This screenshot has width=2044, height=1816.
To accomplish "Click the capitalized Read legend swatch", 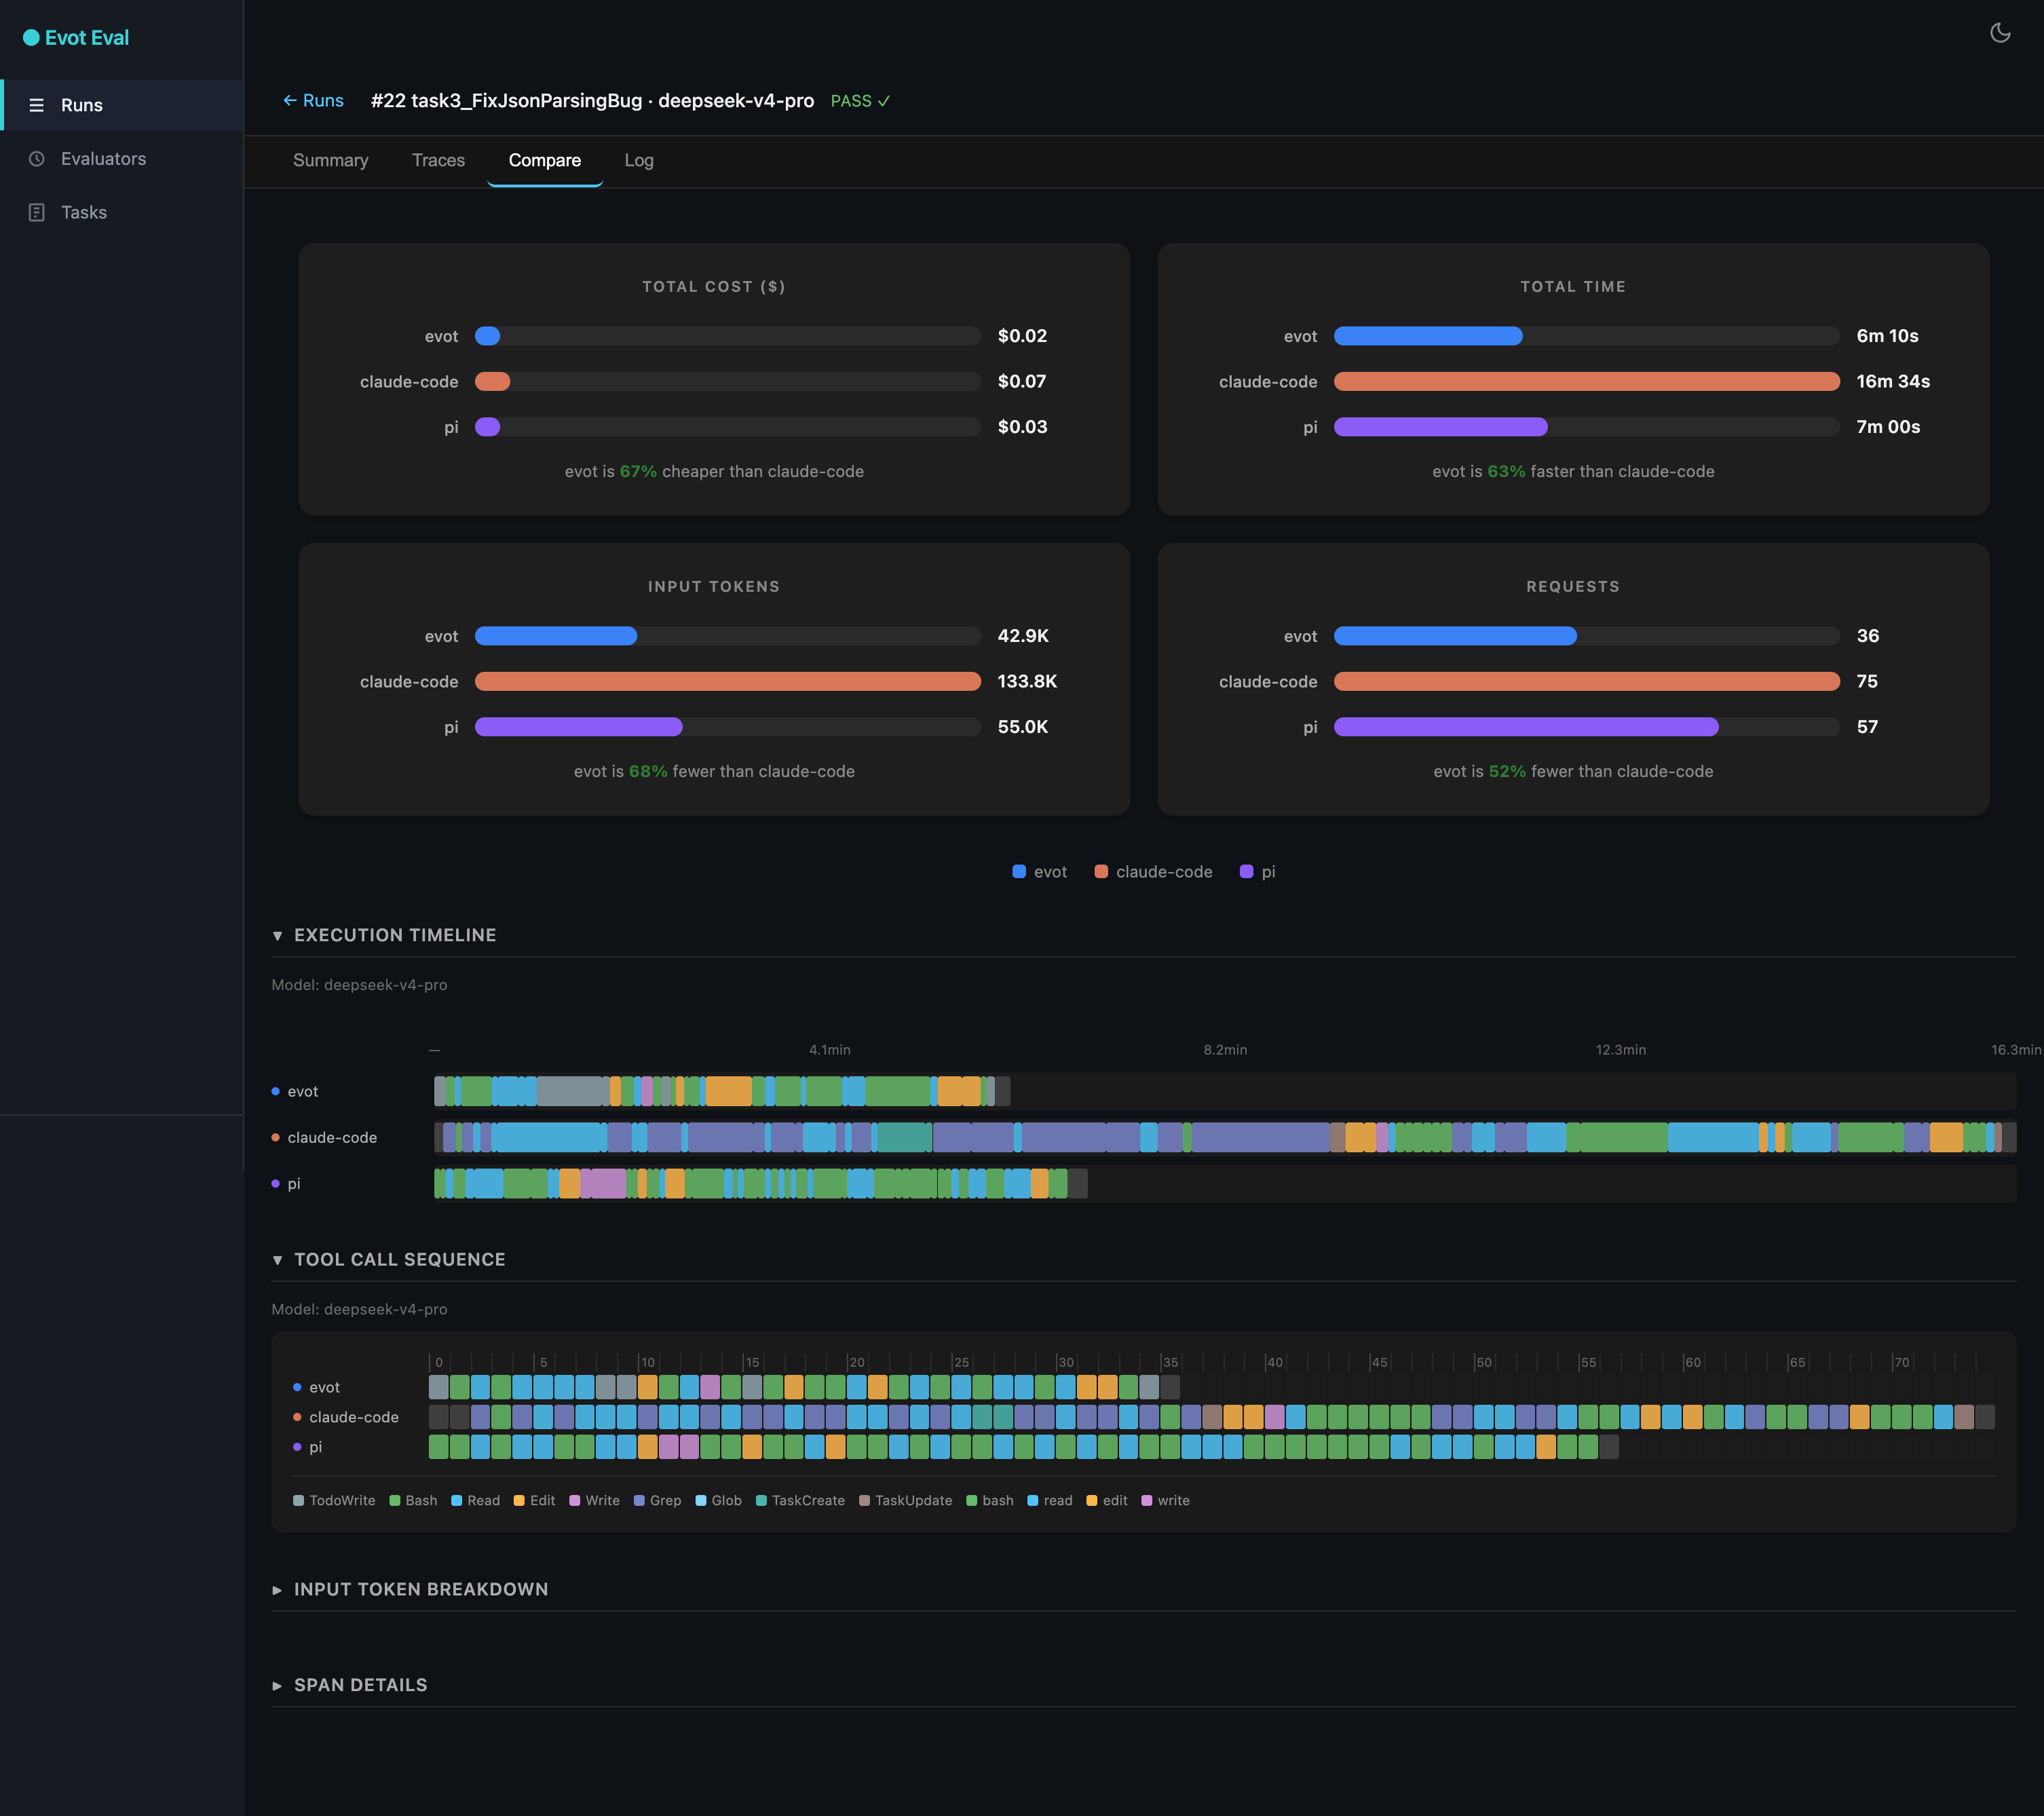I will (x=456, y=1500).
